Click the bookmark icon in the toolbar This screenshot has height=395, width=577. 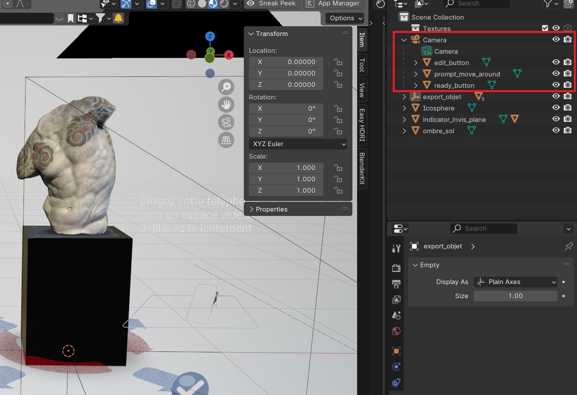(x=71, y=18)
